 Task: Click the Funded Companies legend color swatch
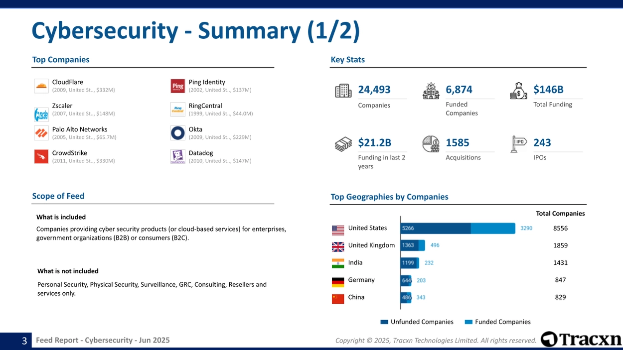[x=468, y=322]
